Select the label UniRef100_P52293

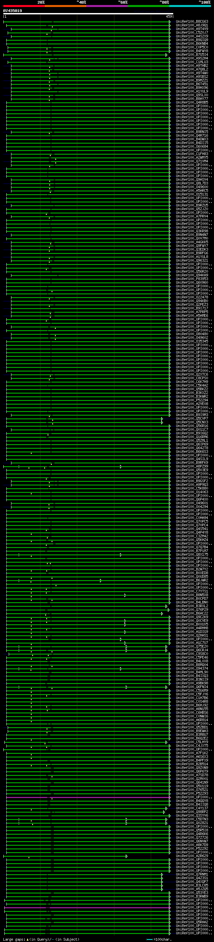(192, 793)
